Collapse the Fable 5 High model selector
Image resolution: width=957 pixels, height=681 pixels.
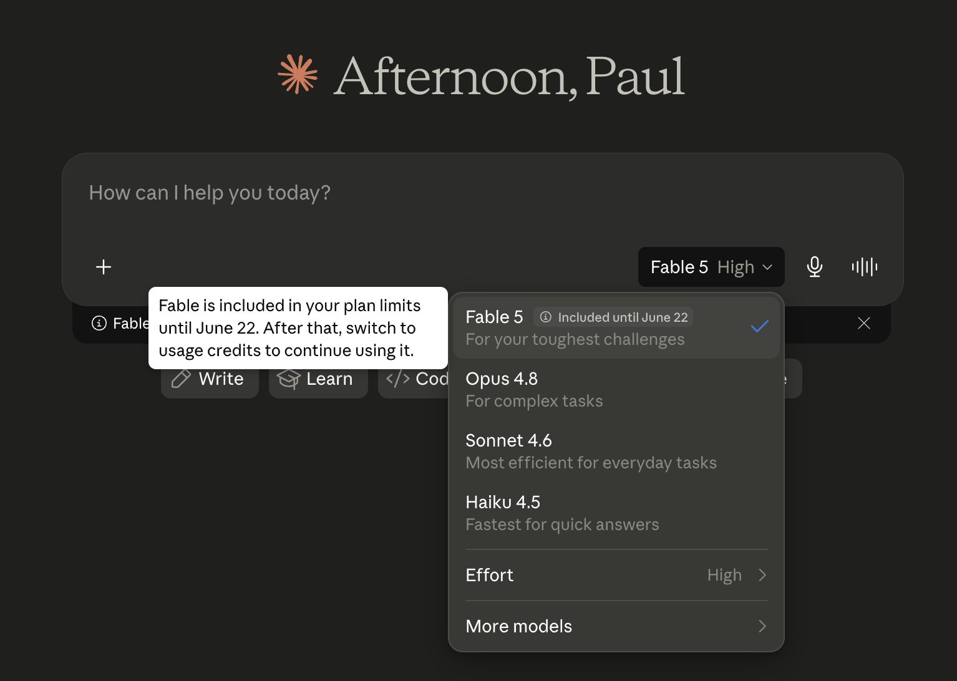pos(711,267)
